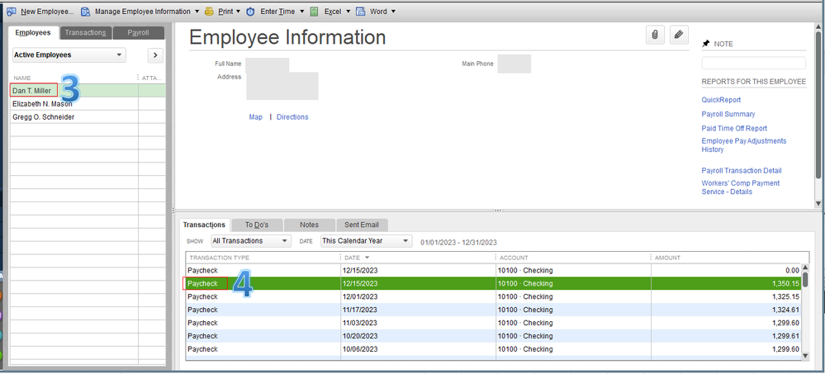Open the This Calendar Year date dropdown
This screenshot has height=374, width=825.
coord(366,241)
